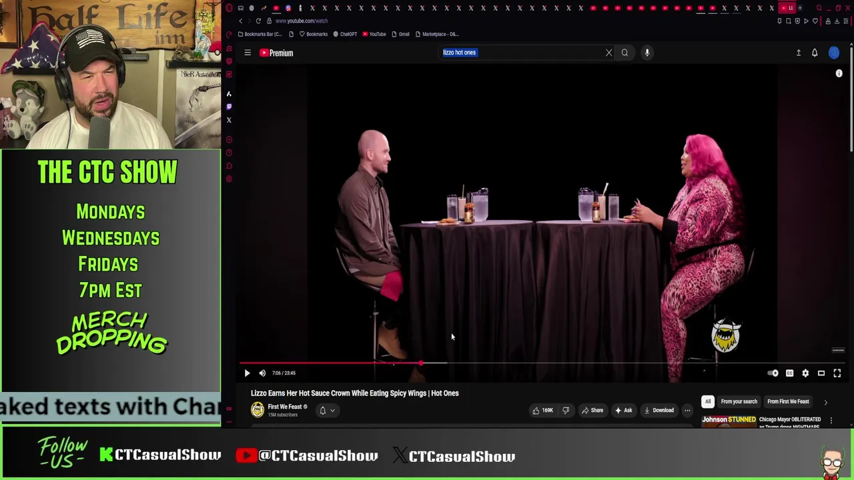854x480 pixels.
Task: Open Johnson STUNNED video thumbnail
Action: 729,421
